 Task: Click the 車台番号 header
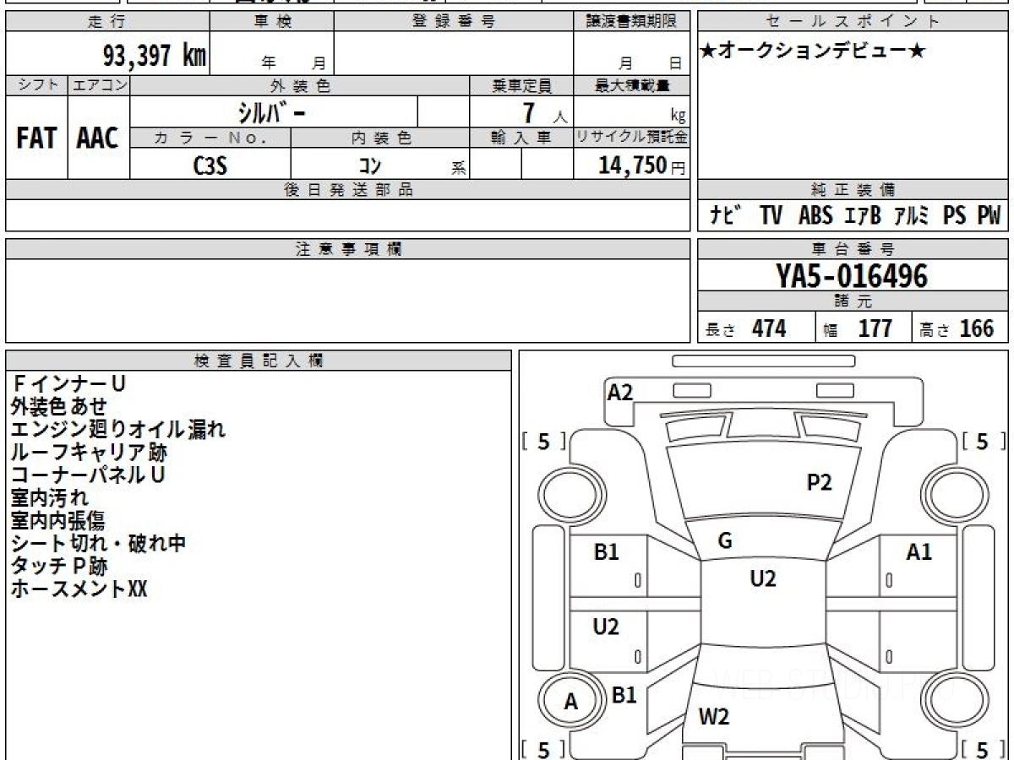tap(853, 249)
